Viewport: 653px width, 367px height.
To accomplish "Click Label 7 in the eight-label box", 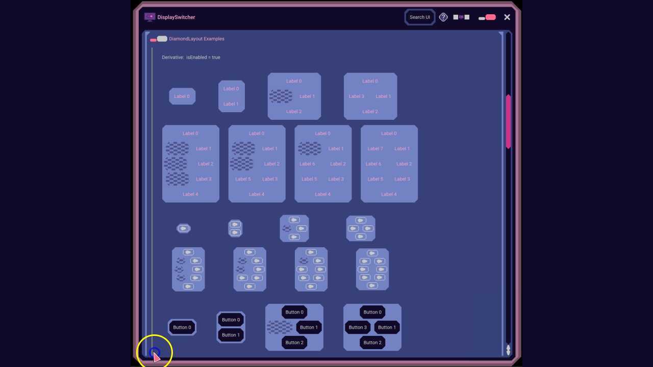I will click(x=375, y=149).
